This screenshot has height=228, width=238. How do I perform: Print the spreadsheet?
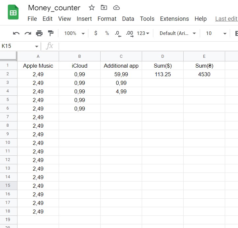point(39,33)
